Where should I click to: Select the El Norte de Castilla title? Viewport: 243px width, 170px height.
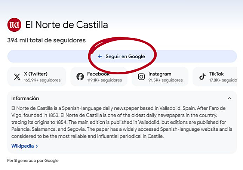click(x=67, y=25)
